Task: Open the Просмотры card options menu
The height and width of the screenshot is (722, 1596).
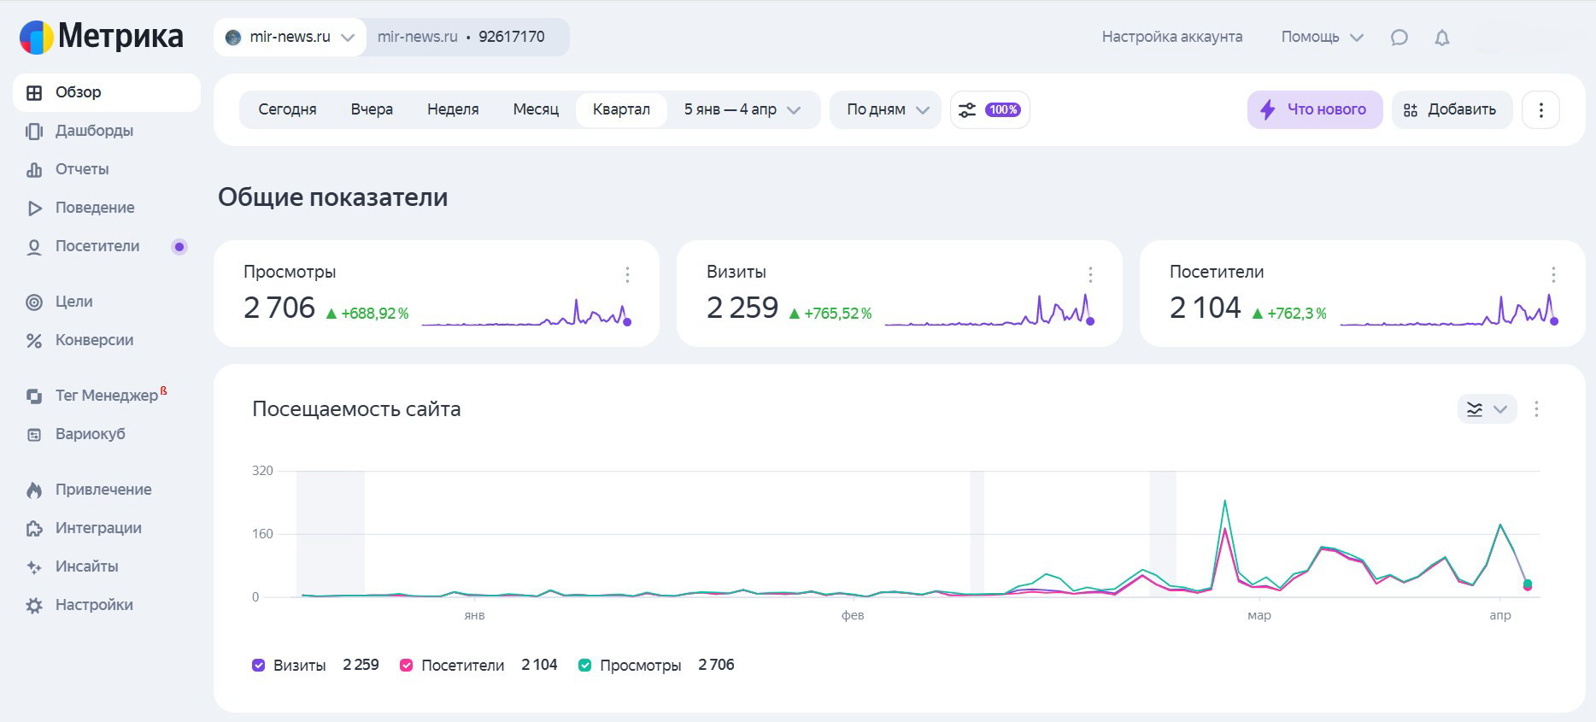Action: click(627, 274)
